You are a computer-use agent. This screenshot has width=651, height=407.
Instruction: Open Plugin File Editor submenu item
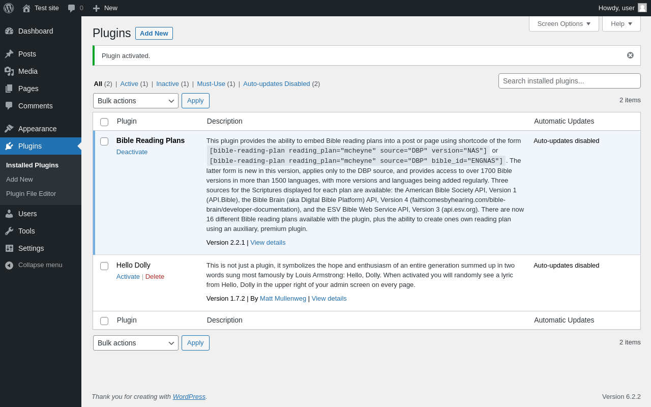31,194
